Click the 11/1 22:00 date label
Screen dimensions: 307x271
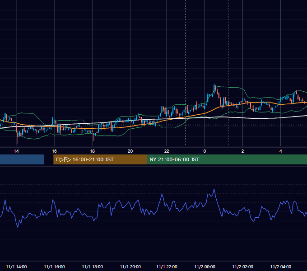pos(167,266)
